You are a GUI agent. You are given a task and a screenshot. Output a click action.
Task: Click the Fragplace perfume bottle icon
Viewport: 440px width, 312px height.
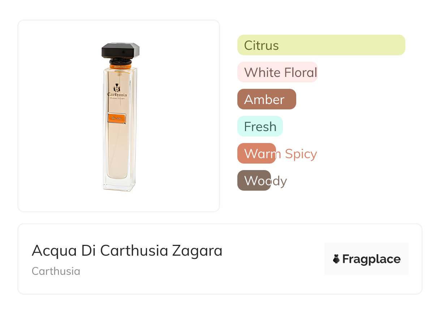(x=336, y=259)
